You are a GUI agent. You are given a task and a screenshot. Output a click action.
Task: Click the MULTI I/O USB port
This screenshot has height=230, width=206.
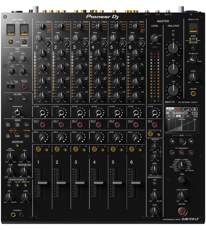193,28
